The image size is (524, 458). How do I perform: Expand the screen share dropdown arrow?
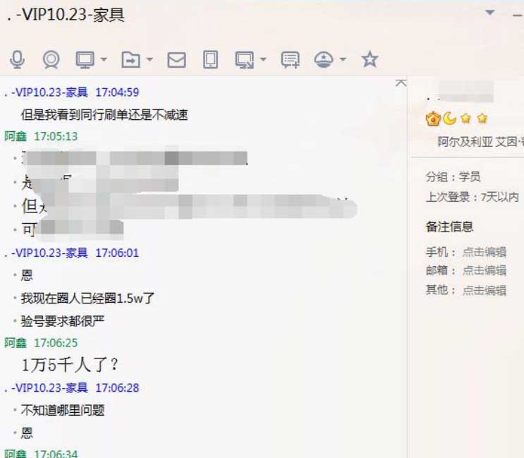pyautogui.click(x=263, y=59)
